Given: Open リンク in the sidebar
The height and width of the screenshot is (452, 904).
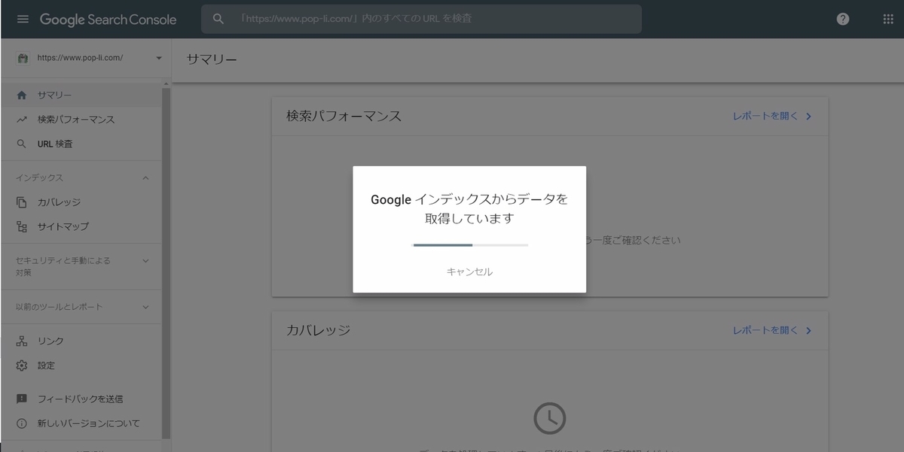Looking at the screenshot, I should point(81,341).
